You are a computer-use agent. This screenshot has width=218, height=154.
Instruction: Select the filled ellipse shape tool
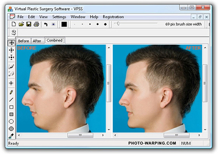pyautogui.click(x=11, y=129)
